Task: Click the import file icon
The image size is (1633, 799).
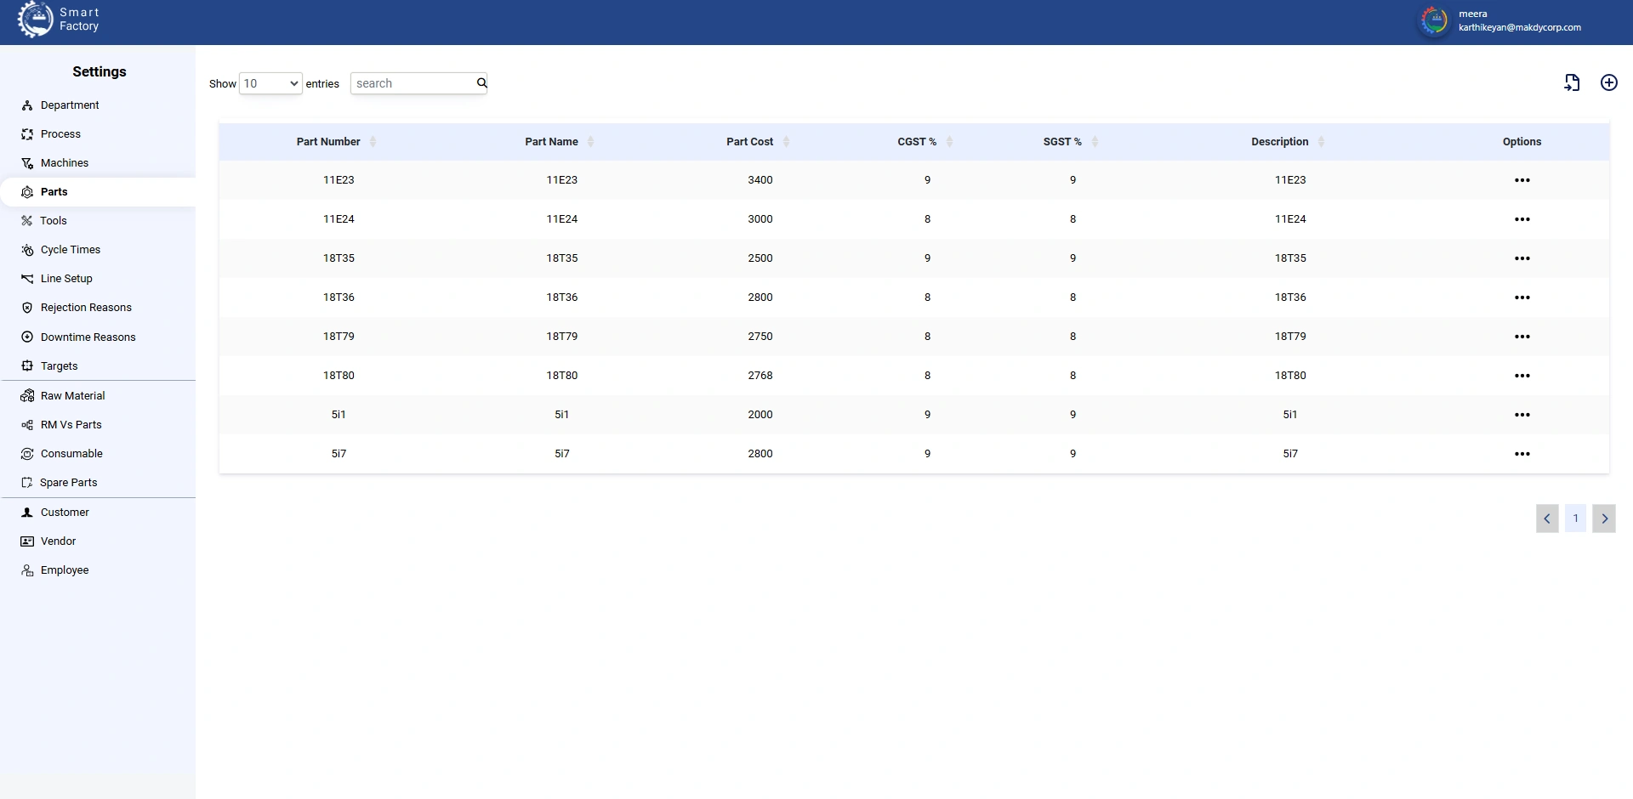Action: (1572, 82)
